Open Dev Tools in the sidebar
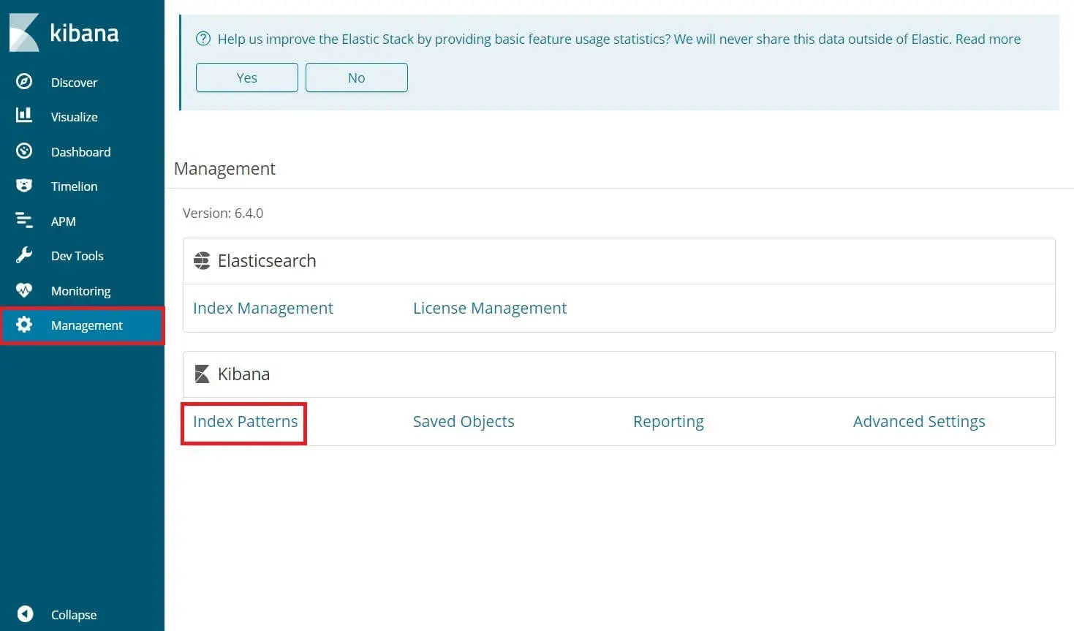 tap(77, 256)
